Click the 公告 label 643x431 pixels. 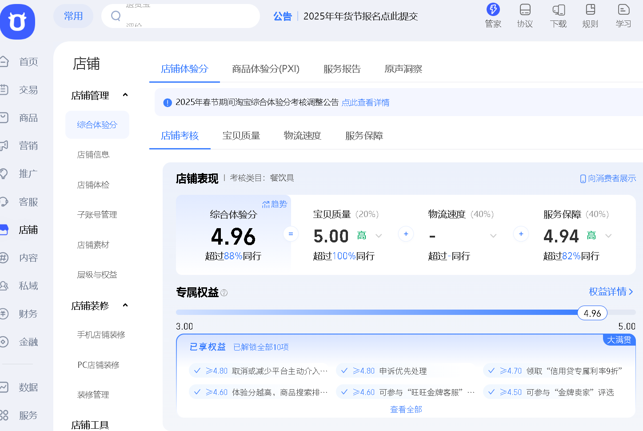coord(283,16)
